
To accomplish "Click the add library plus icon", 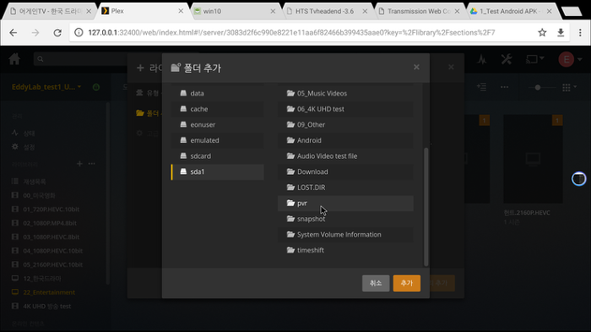I will click(x=79, y=164).
